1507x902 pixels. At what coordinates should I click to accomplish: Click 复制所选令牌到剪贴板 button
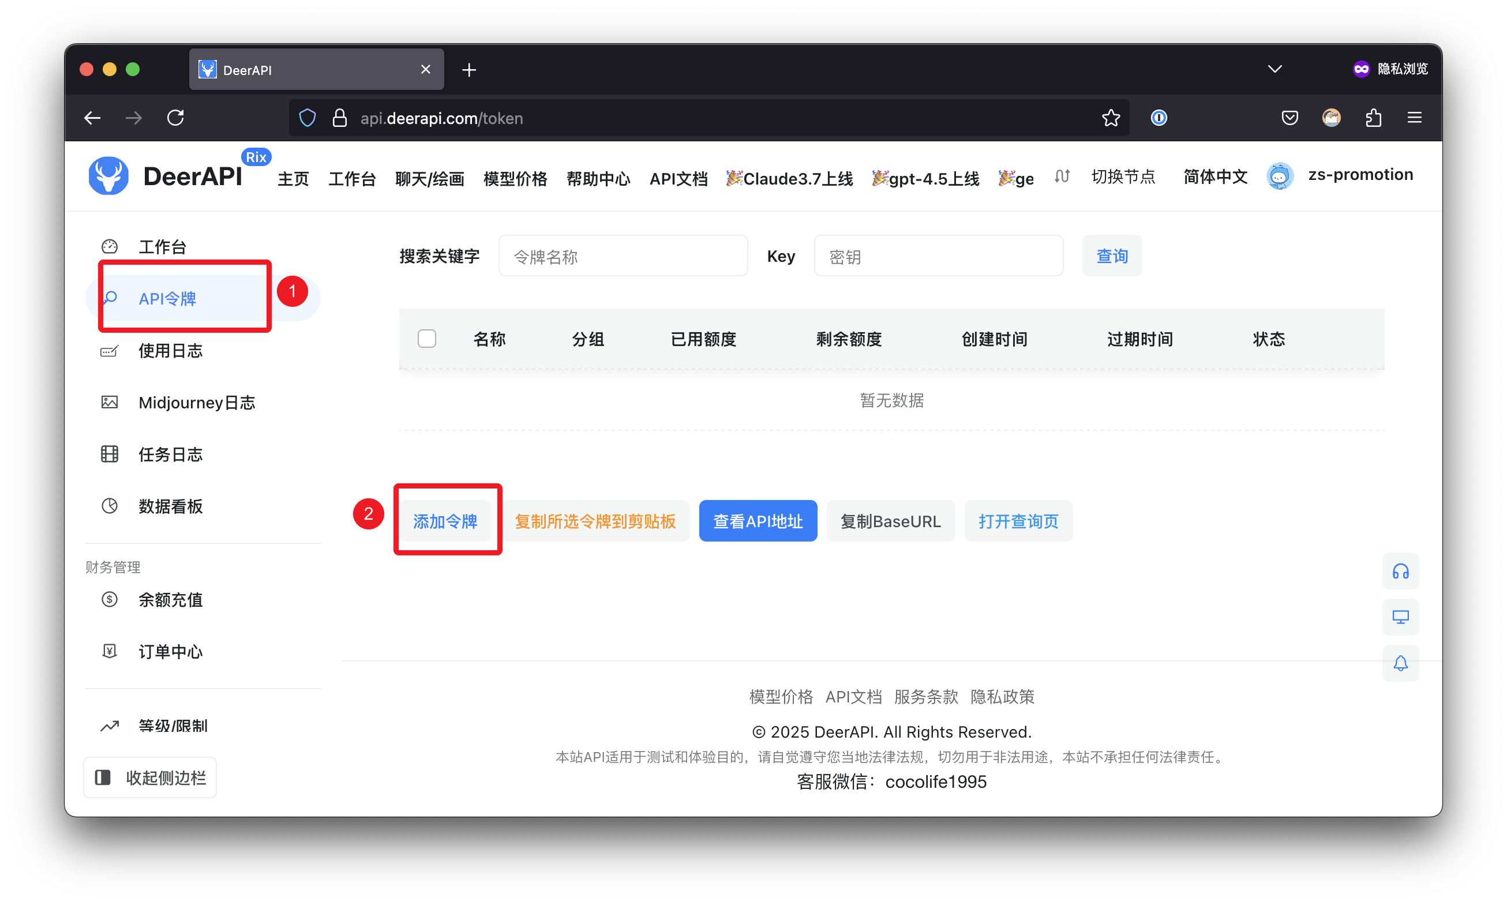tap(595, 521)
